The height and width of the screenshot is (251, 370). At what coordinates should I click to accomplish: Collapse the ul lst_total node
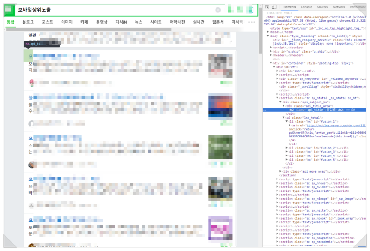[x=284, y=118]
